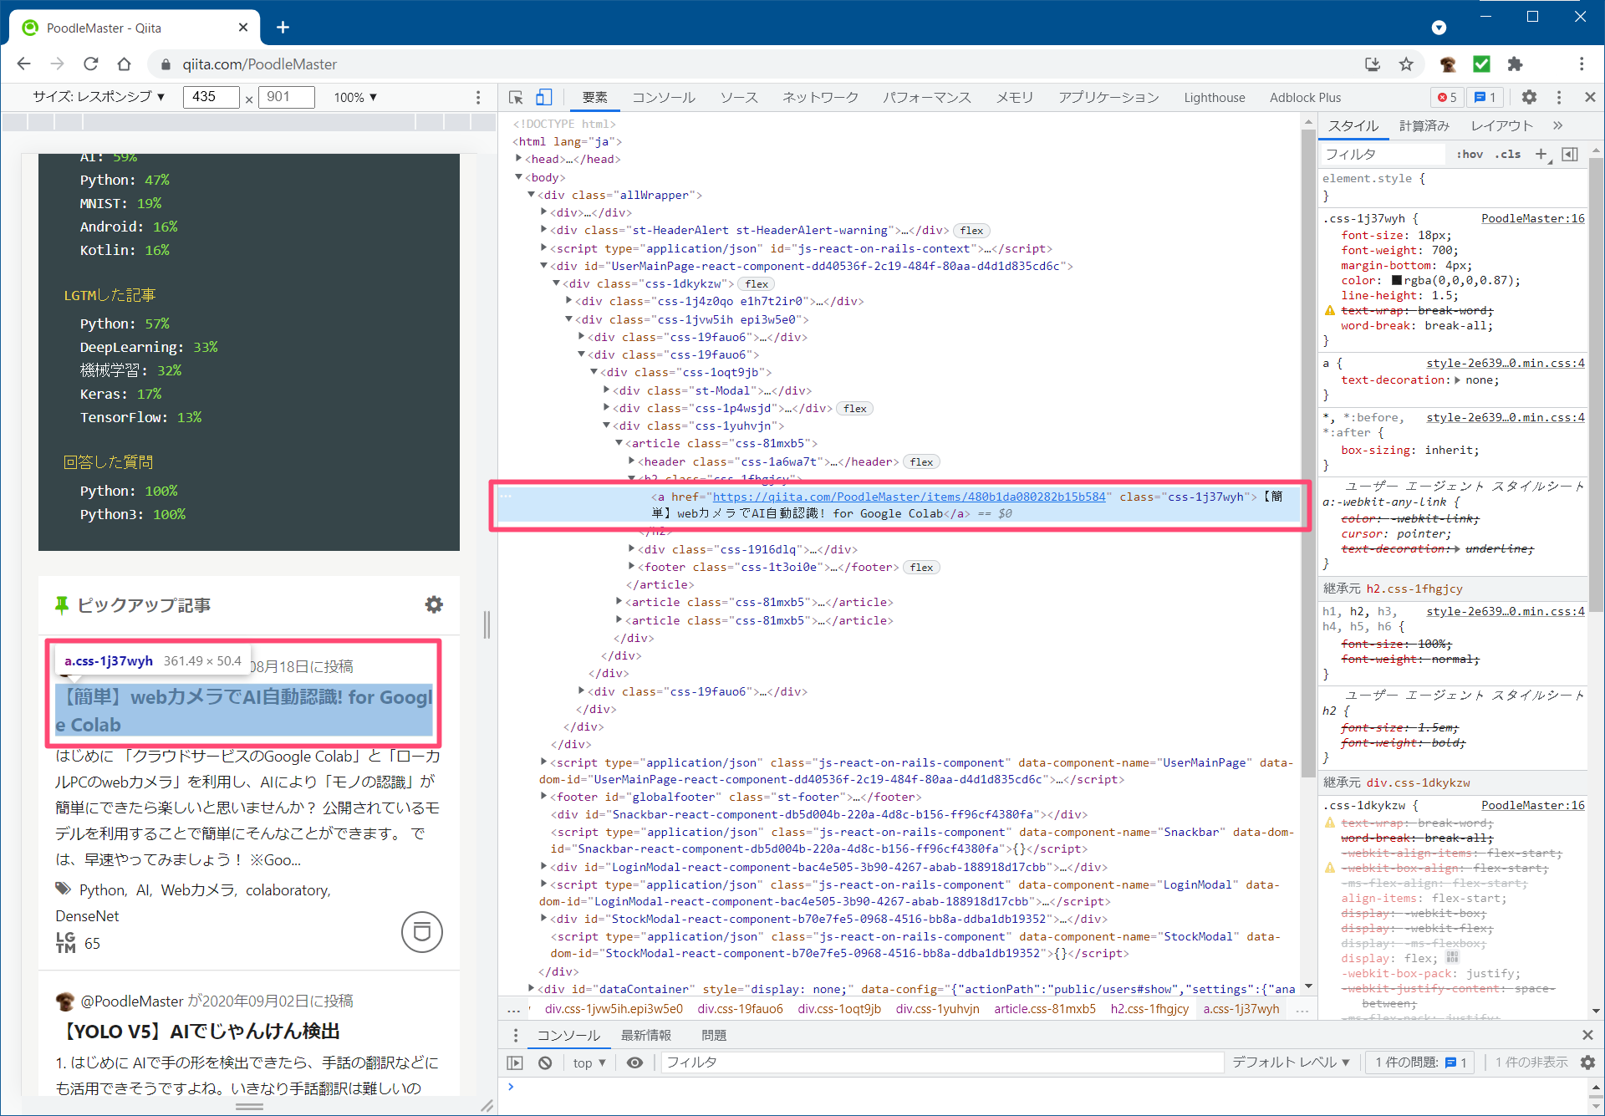Click the browser address bar URL
Viewport: 1605px width, 1116px height.
[260, 64]
